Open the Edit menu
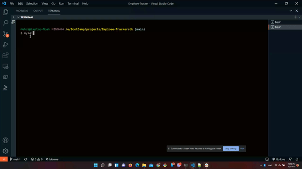Screen dimensions: 302x169 20,3
